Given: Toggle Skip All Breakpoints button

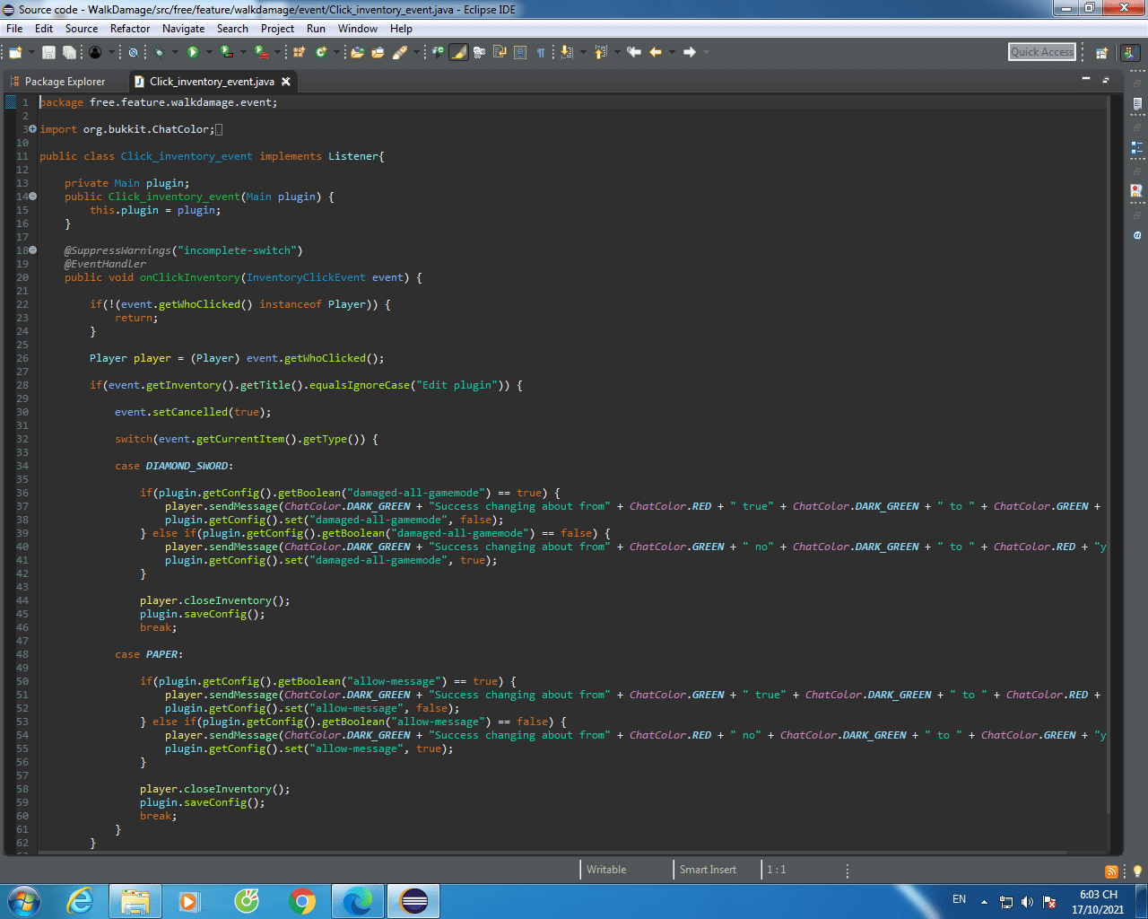Looking at the screenshot, I should pos(133,52).
